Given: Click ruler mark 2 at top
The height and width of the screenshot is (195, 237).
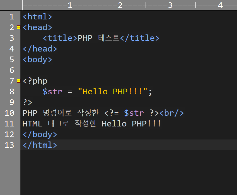Looking at the screenshot, I should [x=120, y=5].
